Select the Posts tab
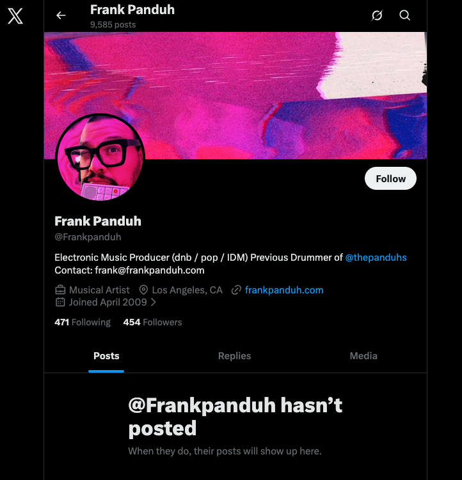Viewport: 462px width, 480px height. click(x=106, y=356)
